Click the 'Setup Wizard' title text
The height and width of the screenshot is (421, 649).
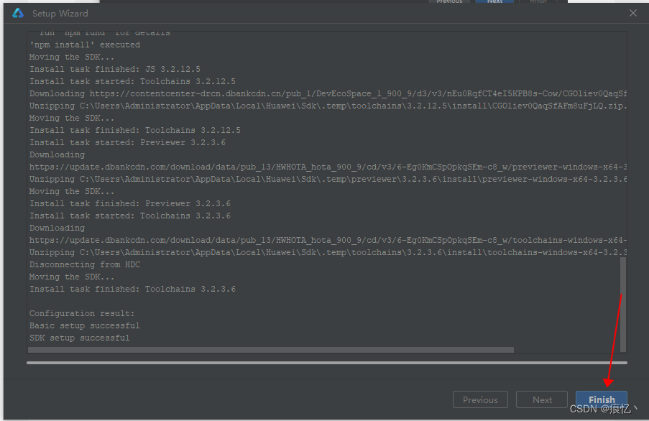click(x=60, y=13)
